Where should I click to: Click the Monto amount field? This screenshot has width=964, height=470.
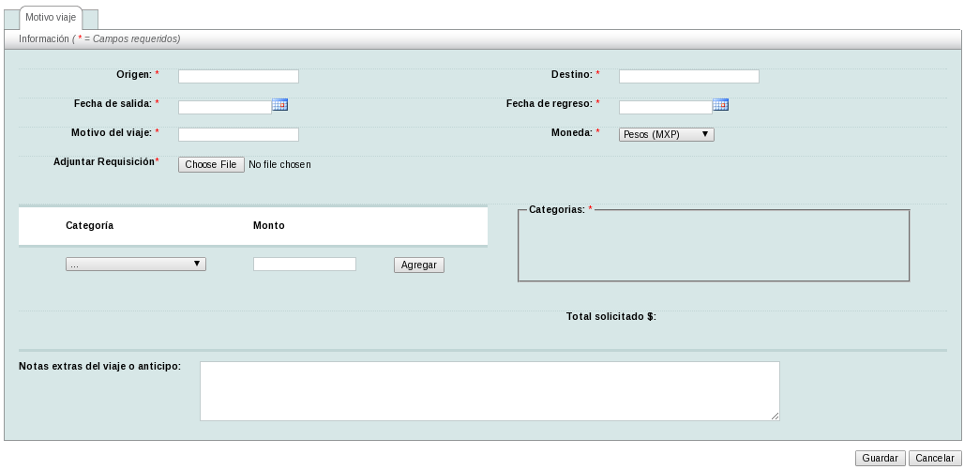click(x=305, y=265)
